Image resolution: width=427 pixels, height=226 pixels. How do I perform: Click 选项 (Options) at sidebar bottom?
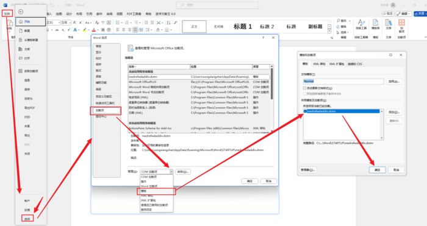click(x=27, y=218)
